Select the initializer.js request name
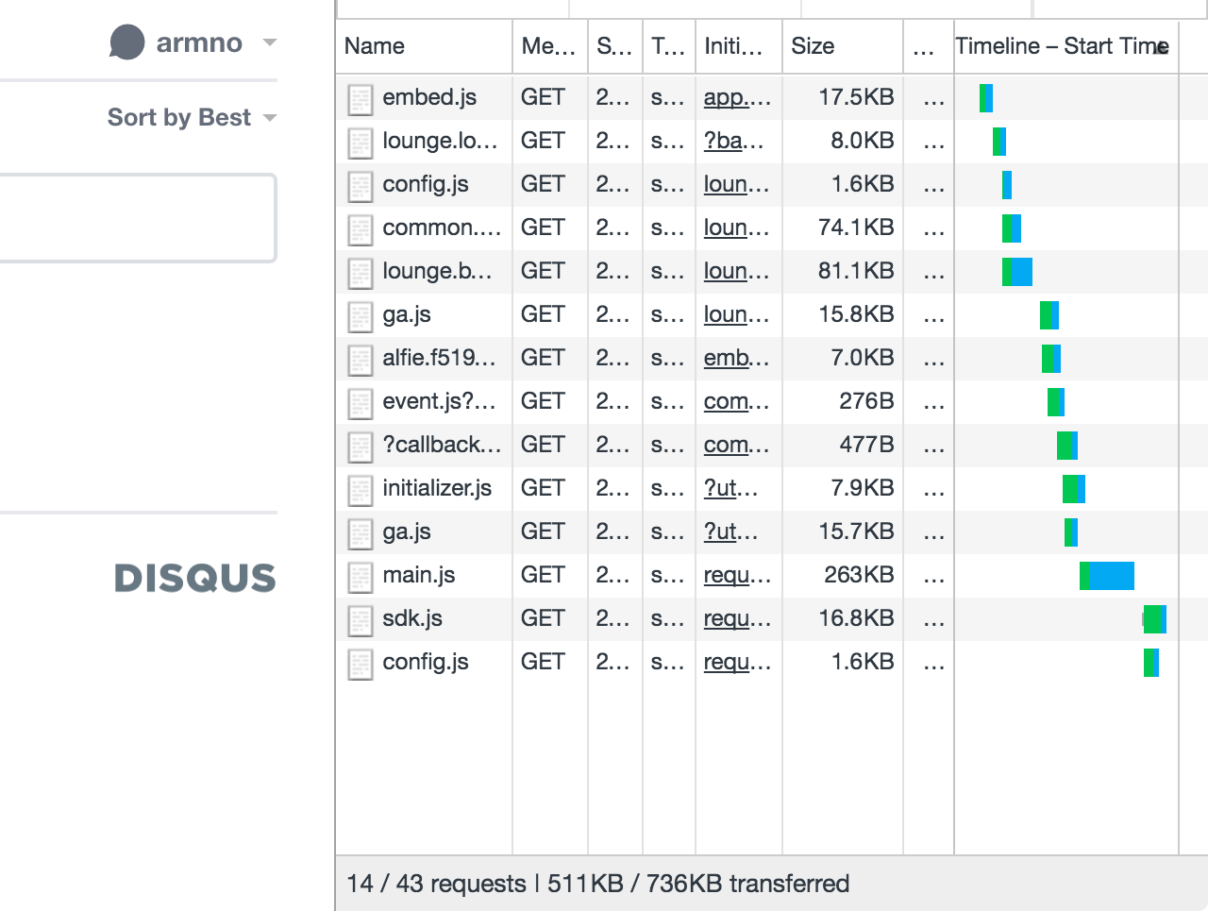The width and height of the screenshot is (1208, 911). tap(437, 489)
